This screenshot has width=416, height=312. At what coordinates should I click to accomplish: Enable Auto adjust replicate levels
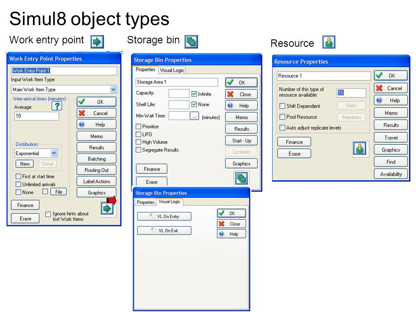tap(283, 127)
